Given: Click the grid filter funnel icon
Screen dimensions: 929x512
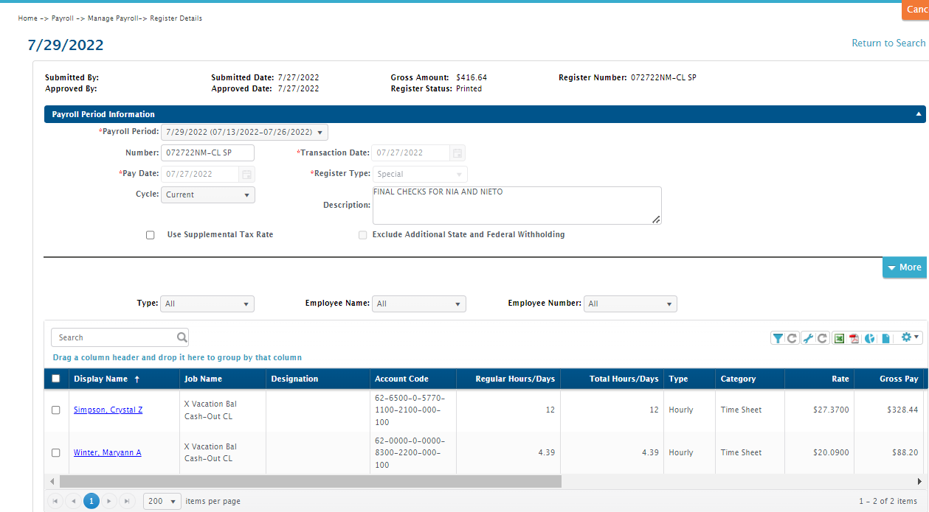Looking at the screenshot, I should (x=778, y=338).
